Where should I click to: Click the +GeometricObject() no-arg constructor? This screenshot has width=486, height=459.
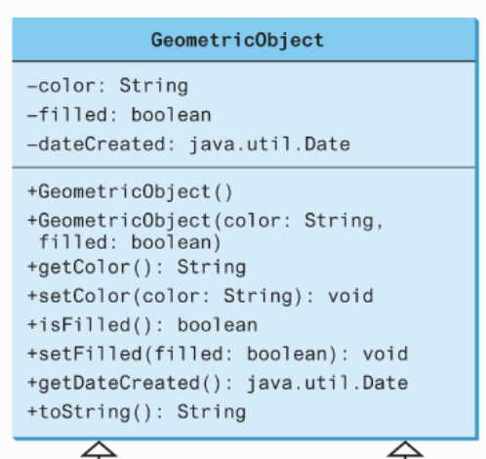click(130, 191)
